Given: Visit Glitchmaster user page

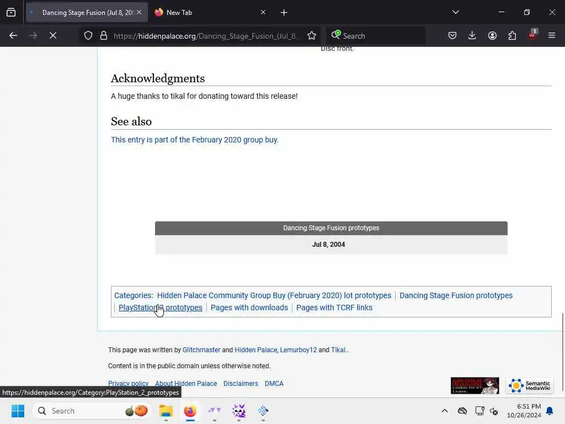Looking at the screenshot, I should pyautogui.click(x=201, y=350).
